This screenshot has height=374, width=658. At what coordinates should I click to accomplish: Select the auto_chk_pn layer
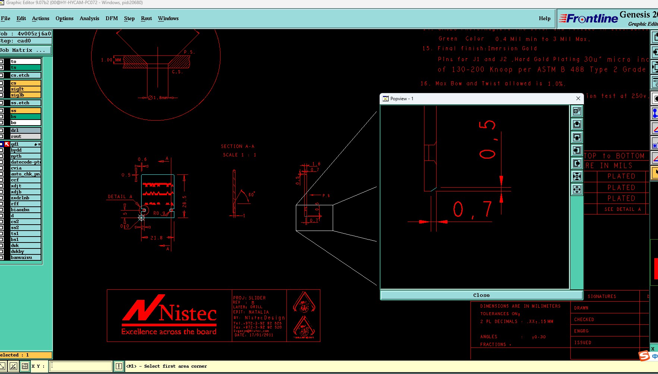click(25, 174)
